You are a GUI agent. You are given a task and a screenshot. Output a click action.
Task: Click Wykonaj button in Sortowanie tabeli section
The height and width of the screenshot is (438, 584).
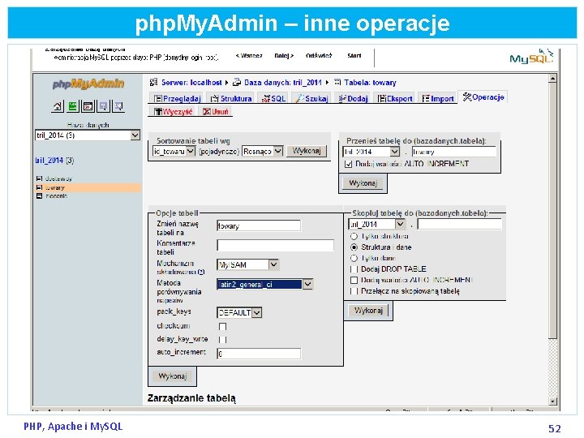tap(307, 151)
